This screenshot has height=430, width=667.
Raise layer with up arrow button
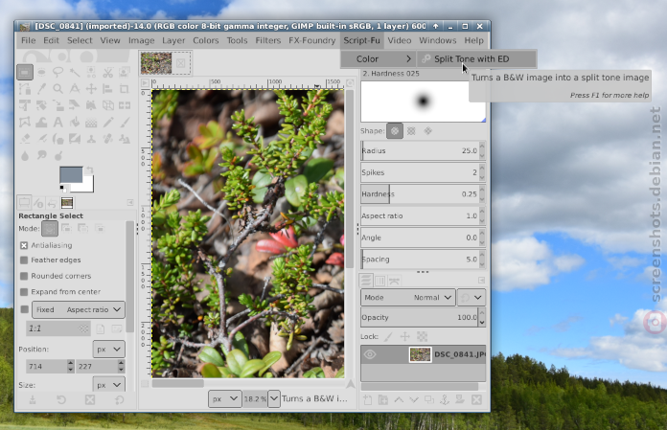[x=399, y=399]
